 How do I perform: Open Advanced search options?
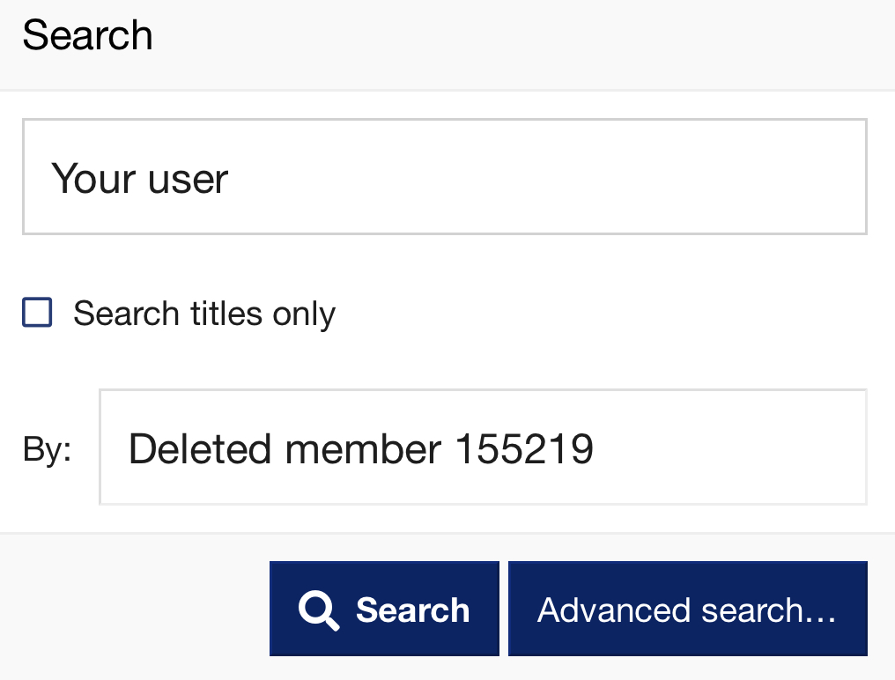(687, 609)
